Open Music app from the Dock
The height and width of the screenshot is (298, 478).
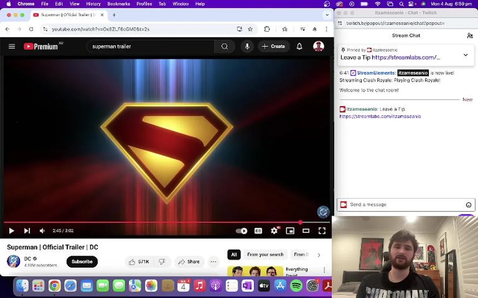click(x=199, y=286)
